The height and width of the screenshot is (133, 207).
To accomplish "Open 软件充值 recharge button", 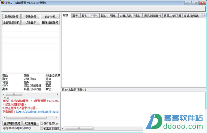I will point(31,123).
